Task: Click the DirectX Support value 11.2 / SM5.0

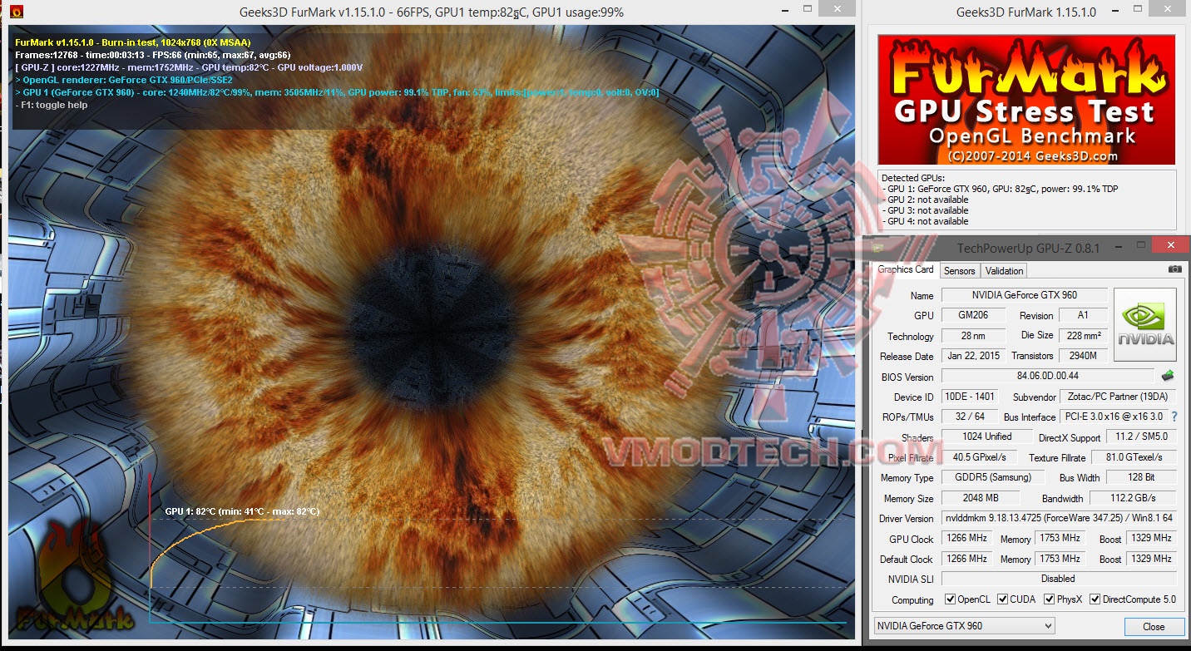Action: point(1141,436)
